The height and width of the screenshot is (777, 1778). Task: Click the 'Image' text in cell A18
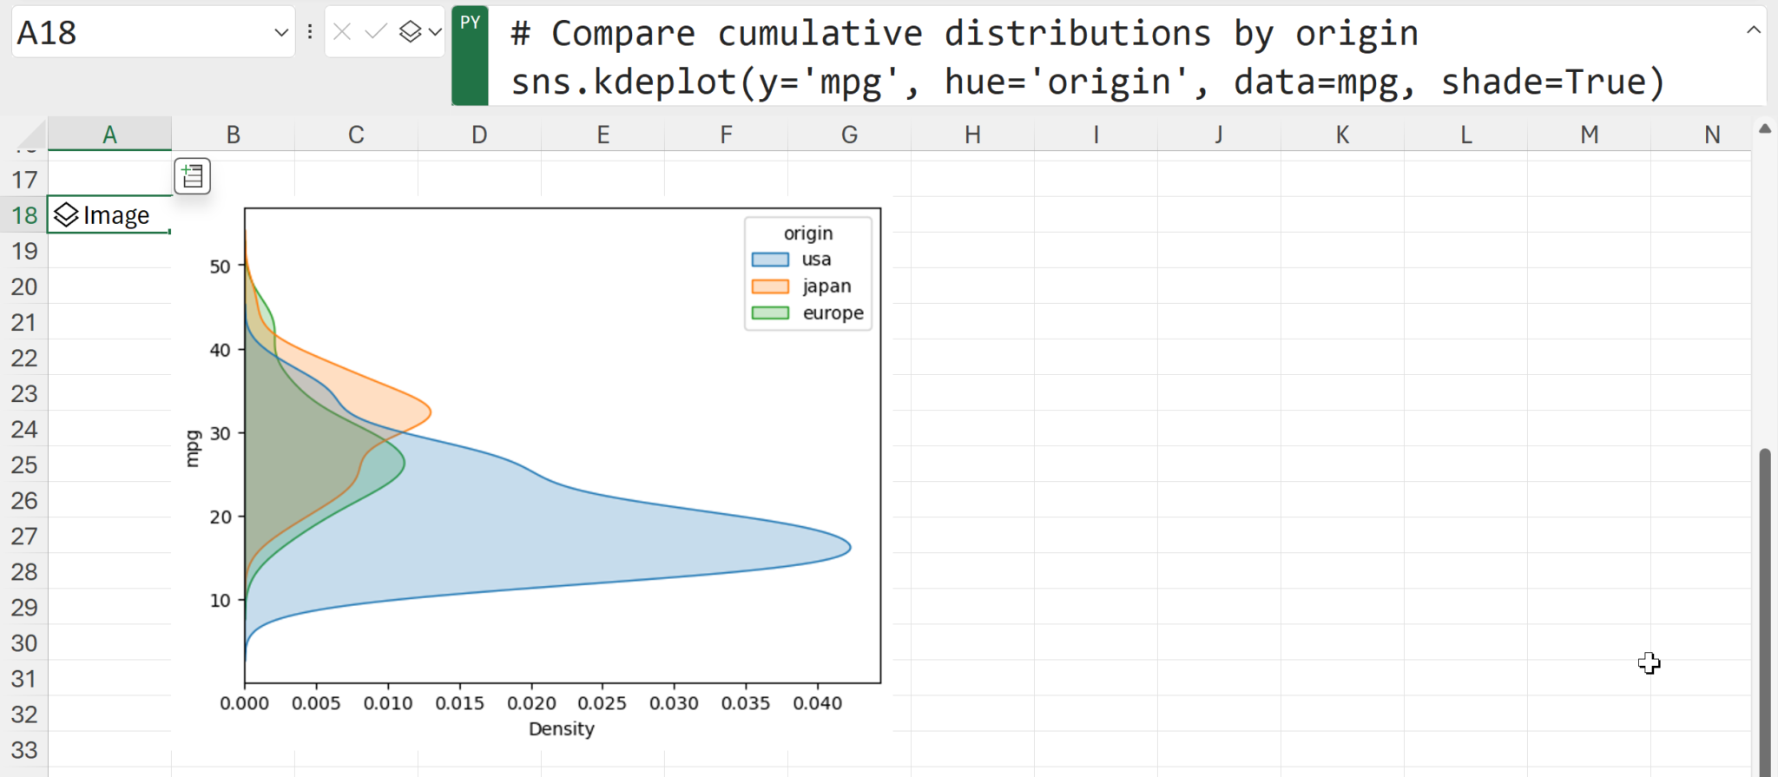(116, 215)
